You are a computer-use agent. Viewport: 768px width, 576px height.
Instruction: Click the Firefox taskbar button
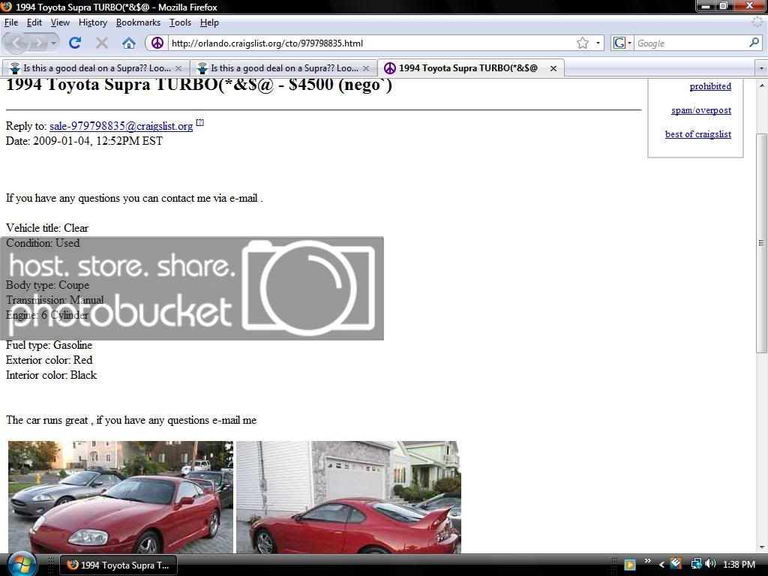(x=118, y=565)
